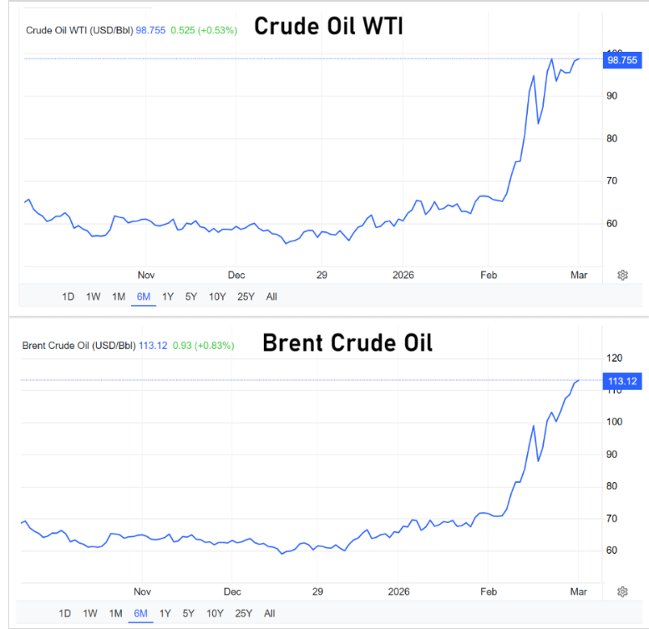Open settings gear on Crude Oil WTI chart
The image size is (649, 629).
click(x=622, y=275)
